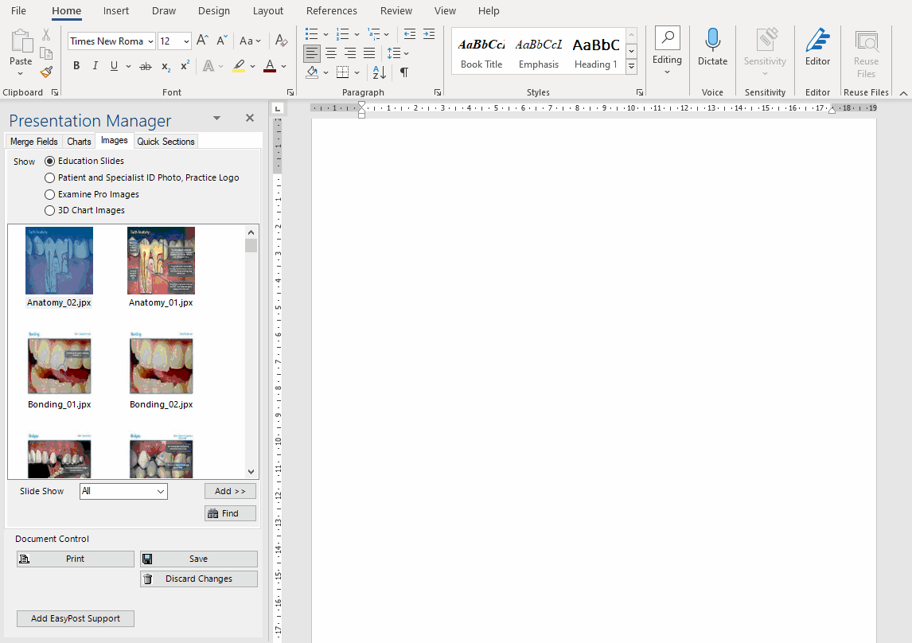The height and width of the screenshot is (643, 912).
Task: Discard changes to the document
Action: tap(198, 579)
